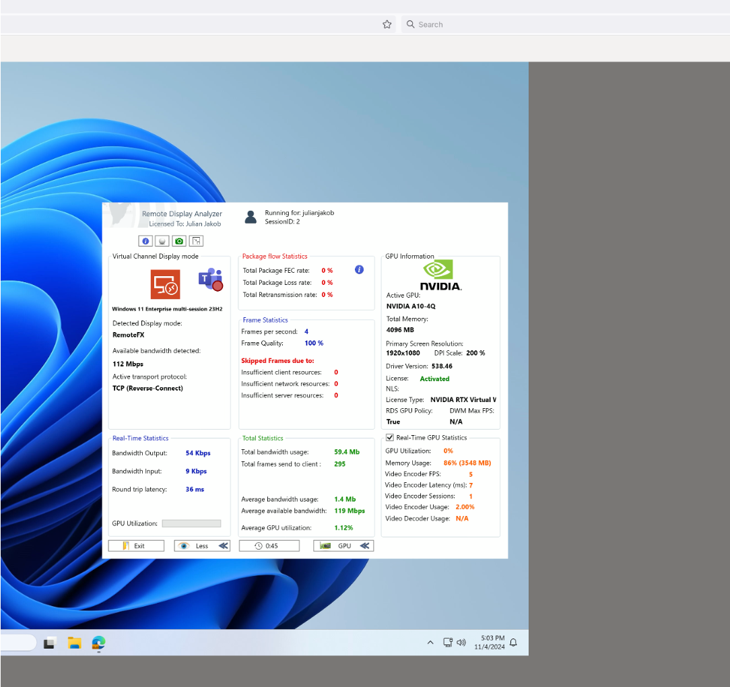Click the grey sphere toolbar button
This screenshot has height=687, width=730.
pyautogui.click(x=162, y=241)
